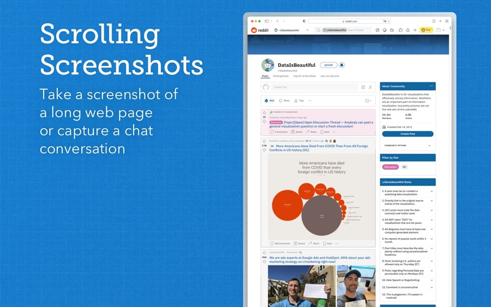Expand rule 11 Comment is unconstructive
The height and width of the screenshot is (307, 491).
[x=431, y=287]
